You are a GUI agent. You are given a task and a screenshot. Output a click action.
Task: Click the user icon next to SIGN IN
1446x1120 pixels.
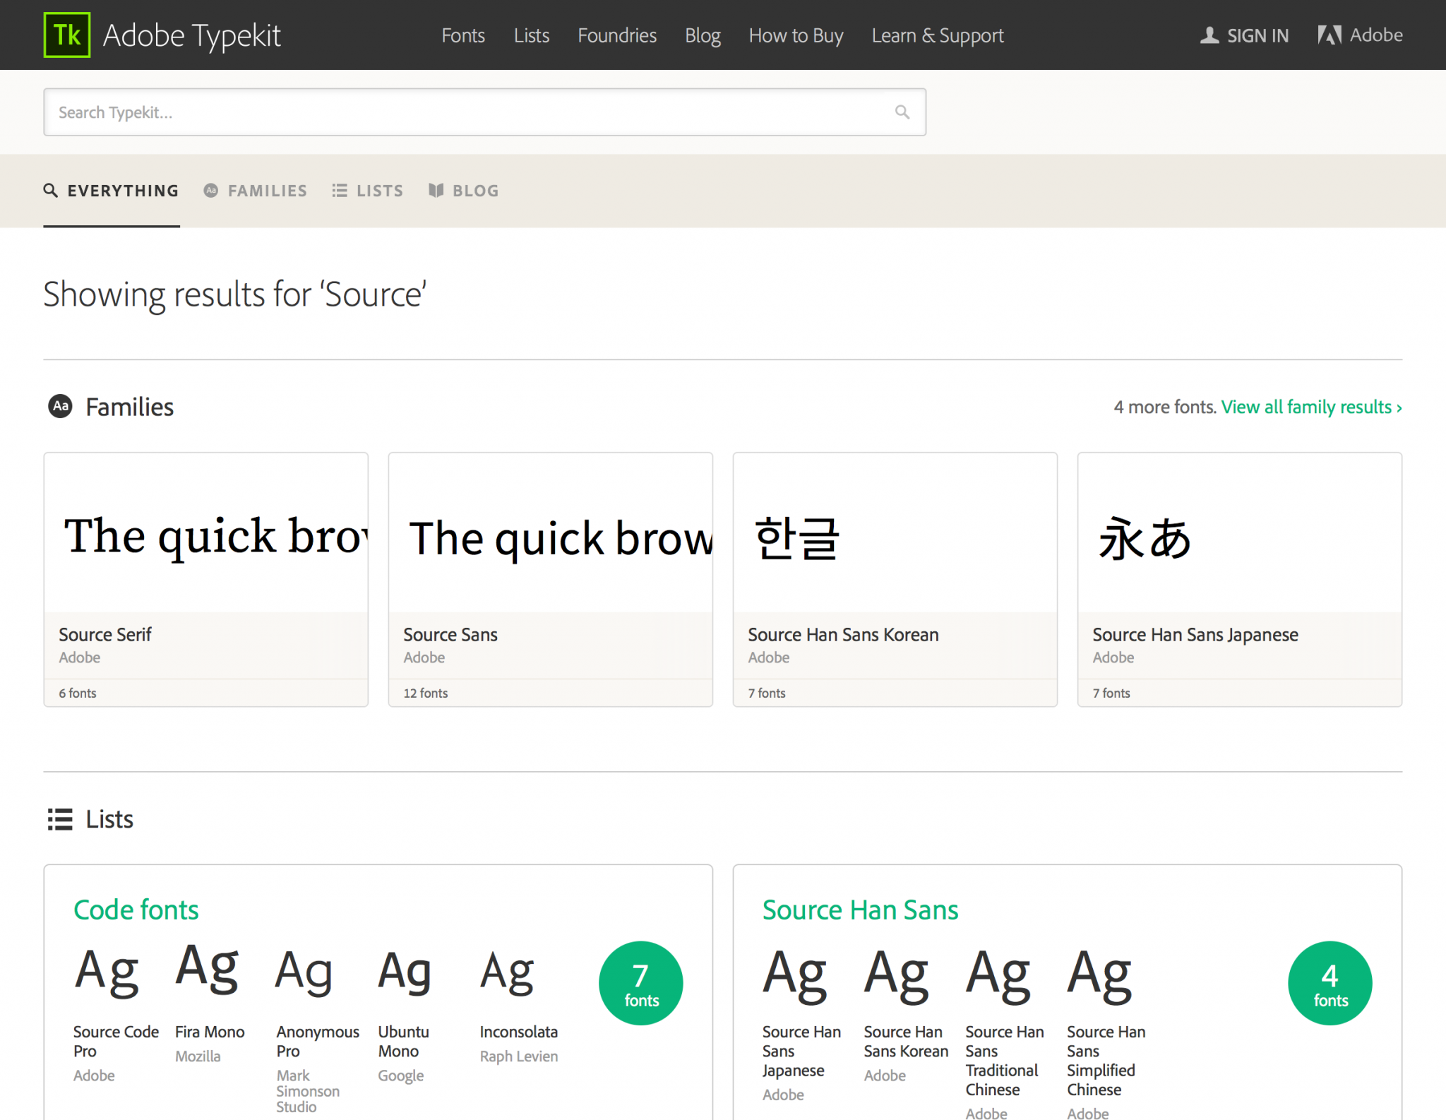pos(1209,34)
